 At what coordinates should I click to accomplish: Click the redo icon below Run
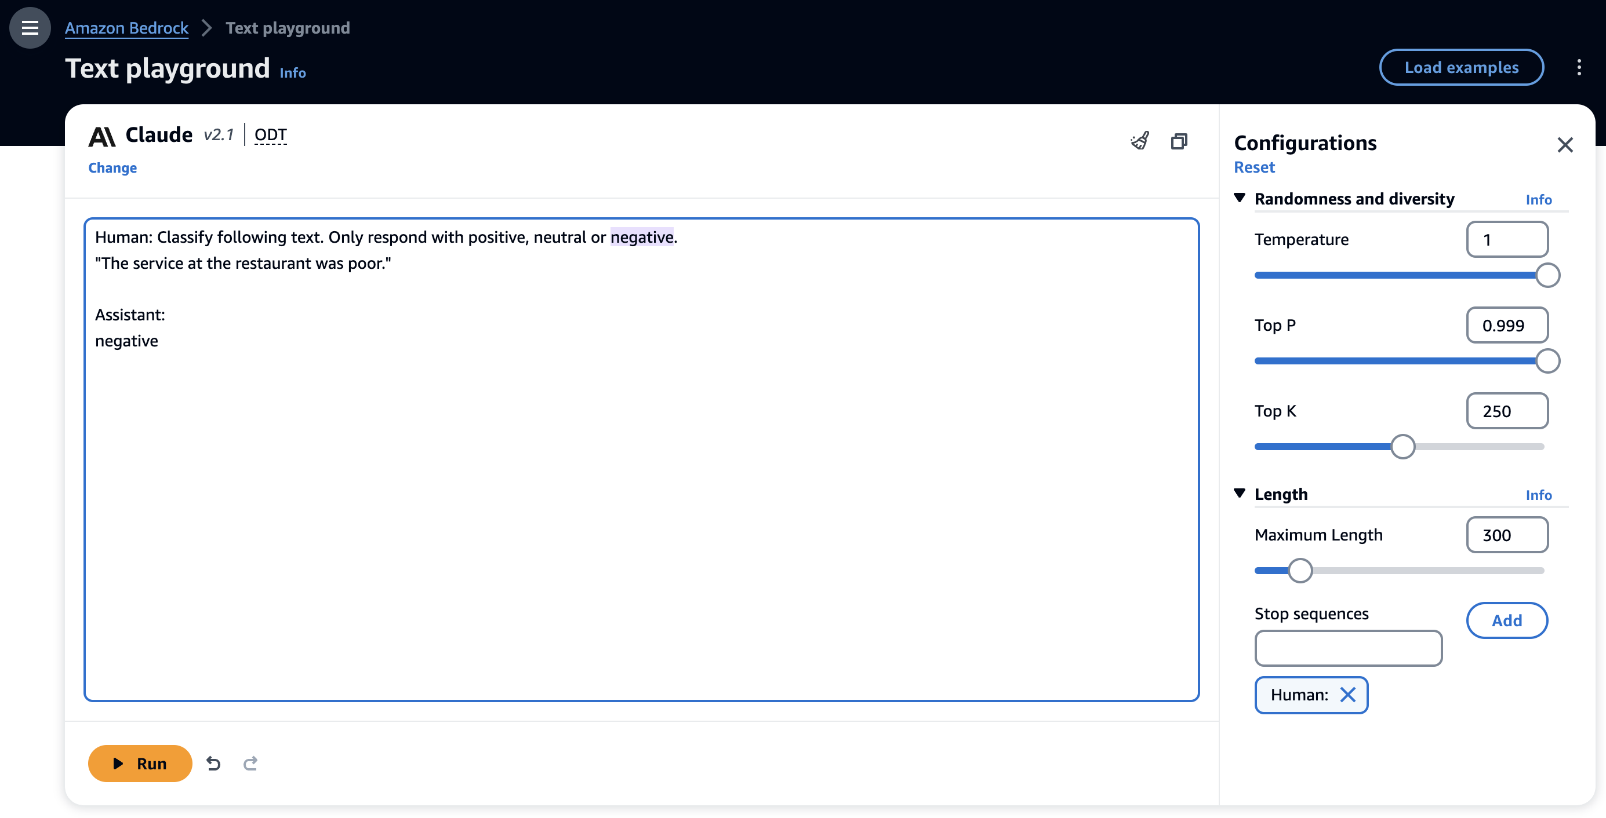249,763
